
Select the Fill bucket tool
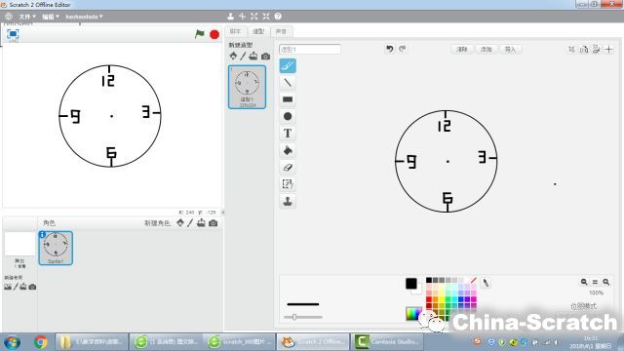pyautogui.click(x=288, y=150)
